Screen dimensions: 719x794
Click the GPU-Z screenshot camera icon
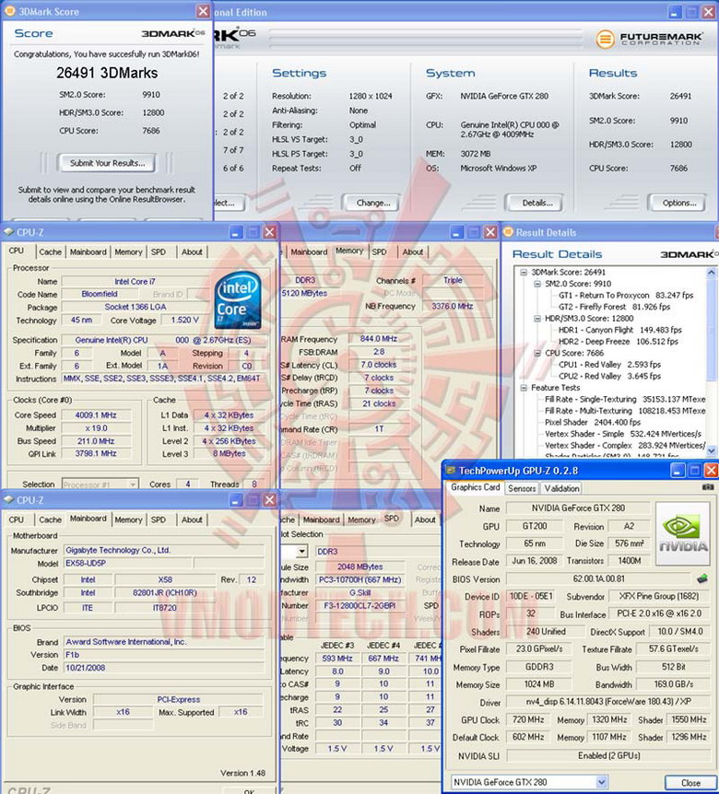coord(707,487)
